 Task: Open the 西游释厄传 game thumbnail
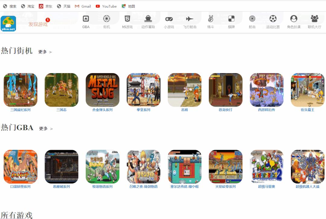[x=267, y=90]
